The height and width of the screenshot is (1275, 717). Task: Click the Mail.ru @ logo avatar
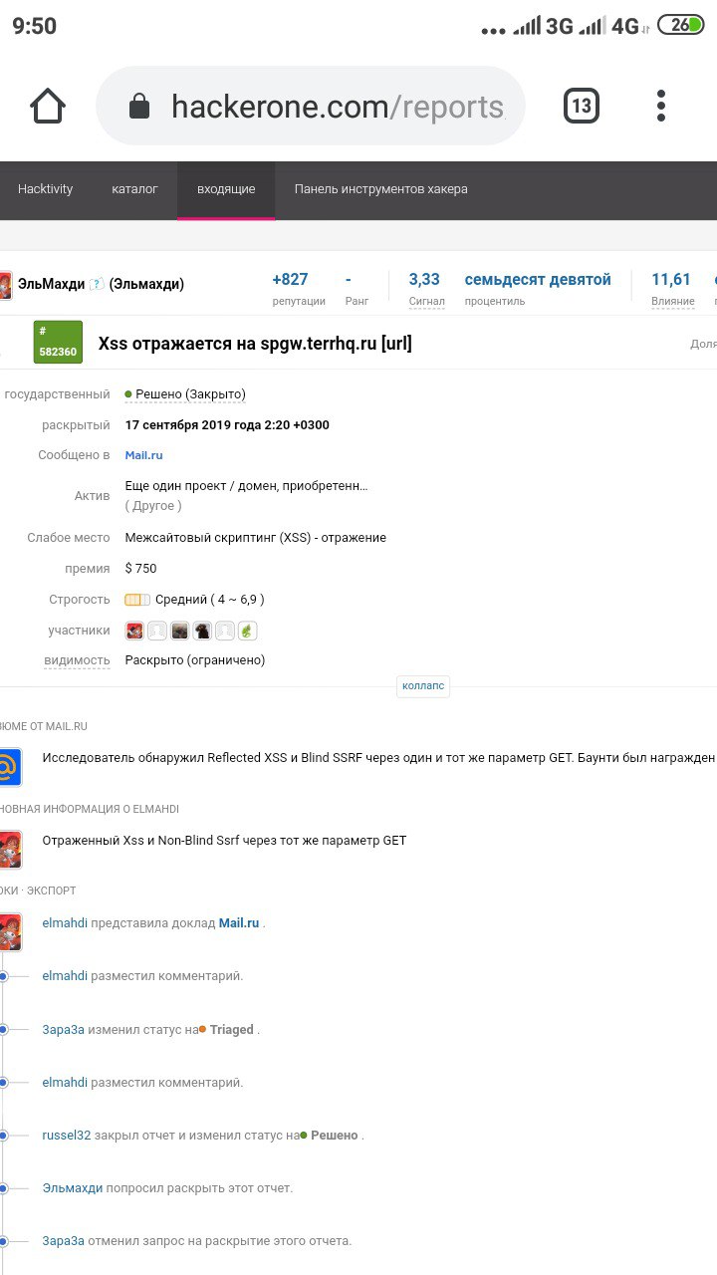tap(9, 767)
